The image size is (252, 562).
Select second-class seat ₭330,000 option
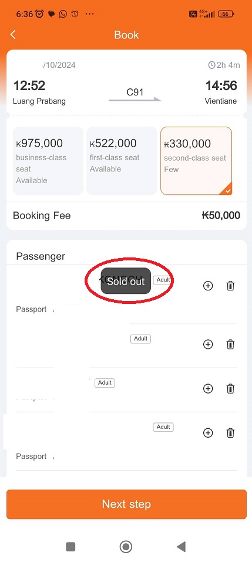coord(196,161)
